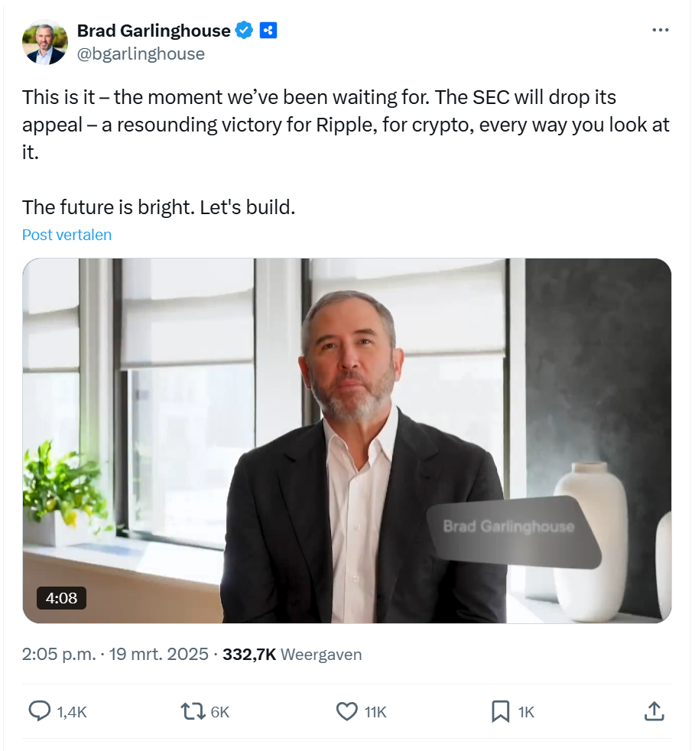
Task: Click the 6K reposts count
Action: (220, 712)
